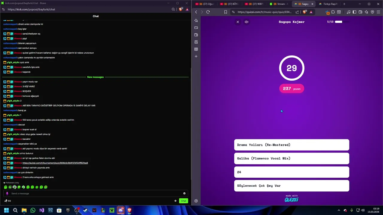The image size is (383, 215).
Task: Open Discord from the taskbar
Action: [121, 210]
